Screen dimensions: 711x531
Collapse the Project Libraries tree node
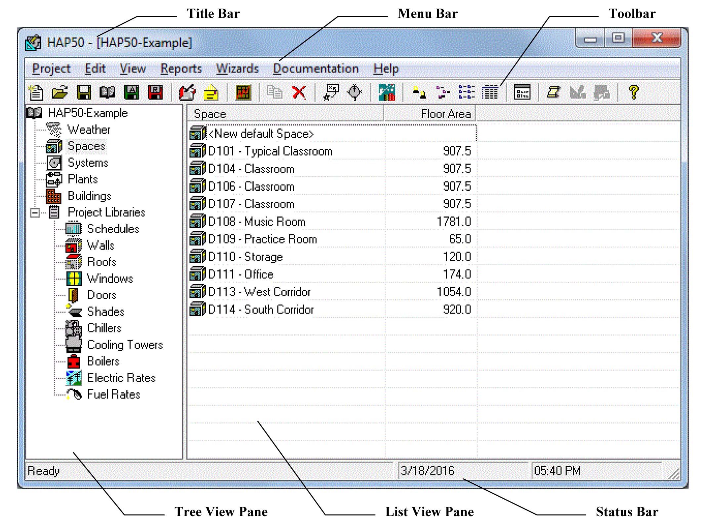(35, 213)
